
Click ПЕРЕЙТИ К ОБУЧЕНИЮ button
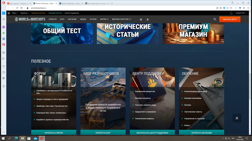click(x=202, y=133)
